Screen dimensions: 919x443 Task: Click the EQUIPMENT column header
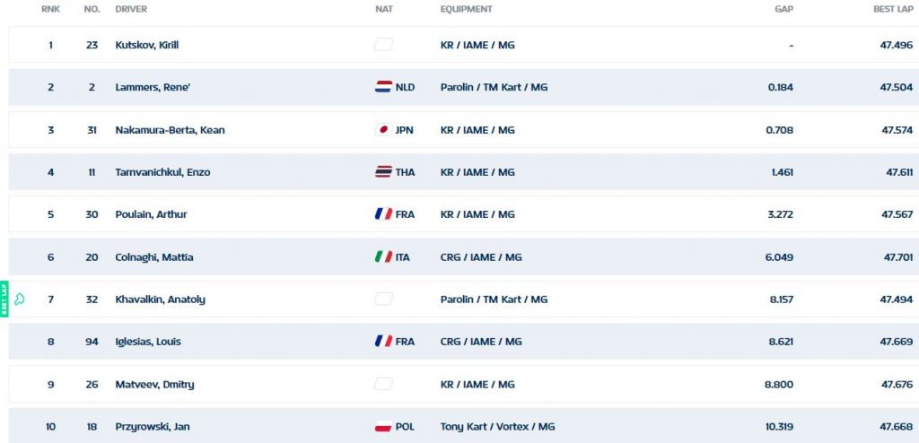[467, 9]
